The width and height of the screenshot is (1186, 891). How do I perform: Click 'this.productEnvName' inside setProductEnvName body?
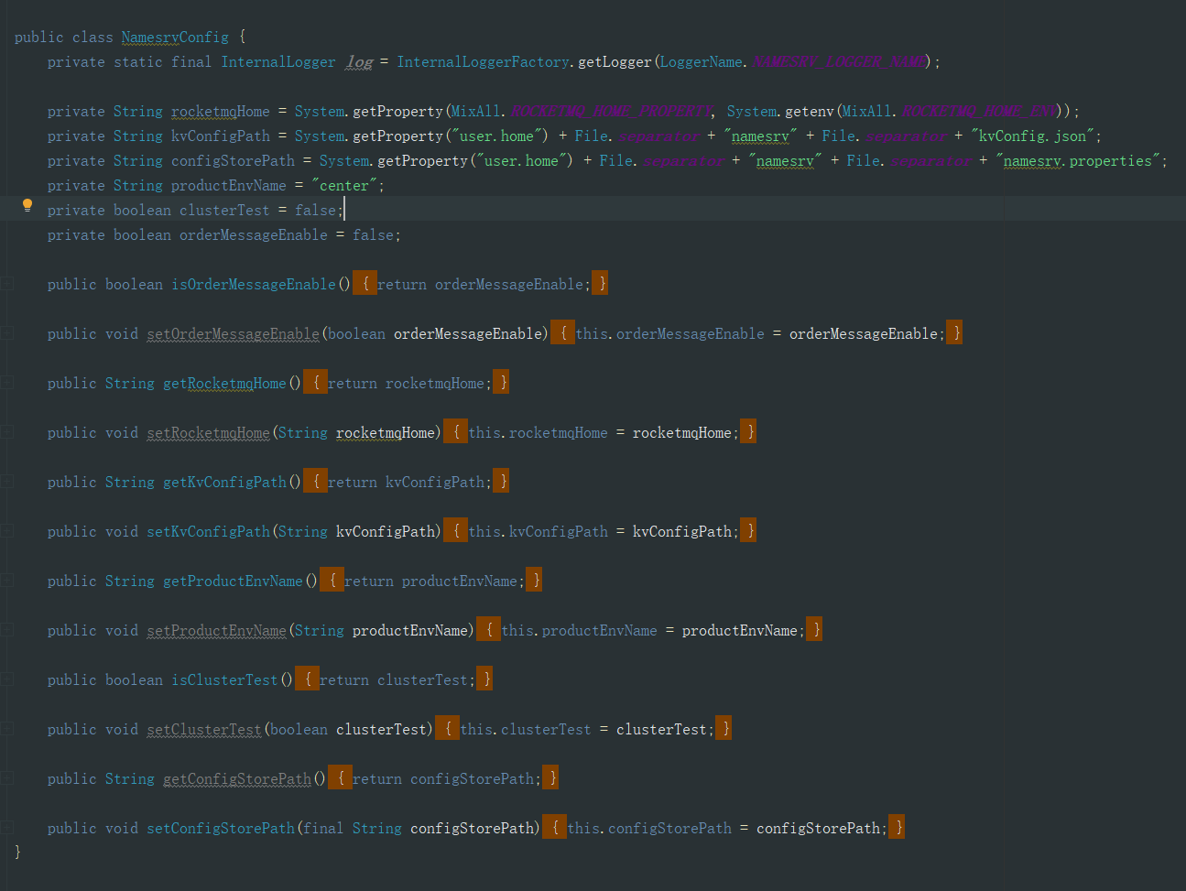579,631
